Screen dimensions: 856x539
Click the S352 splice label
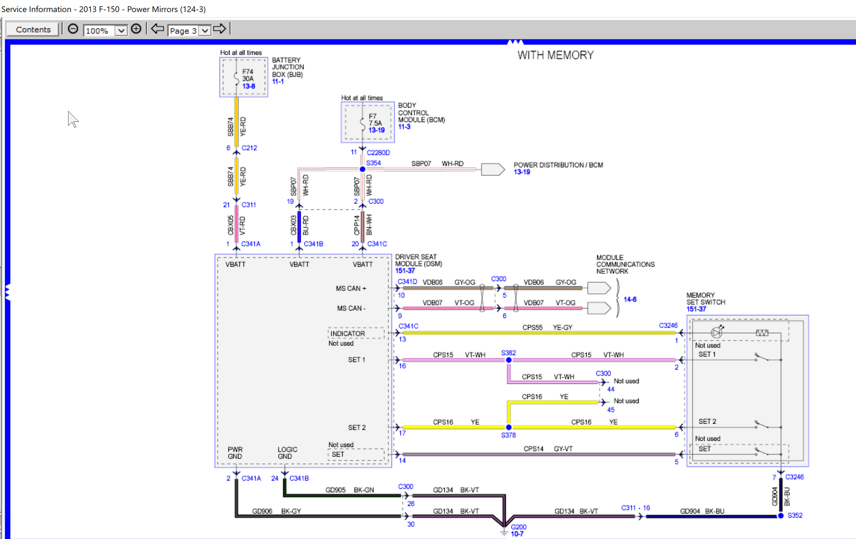click(795, 515)
